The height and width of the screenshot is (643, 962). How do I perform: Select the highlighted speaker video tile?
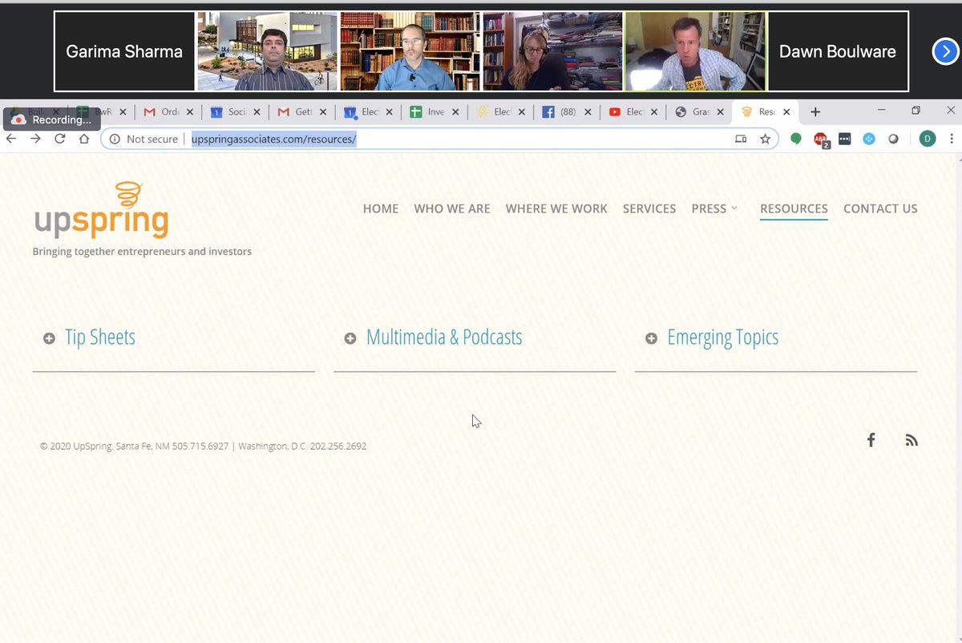(x=695, y=51)
